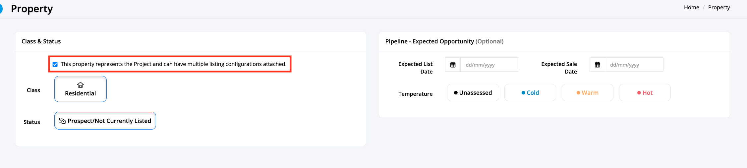This screenshot has width=747, height=168.
Task: Select the Unassessed temperature option
Action: pyautogui.click(x=473, y=92)
